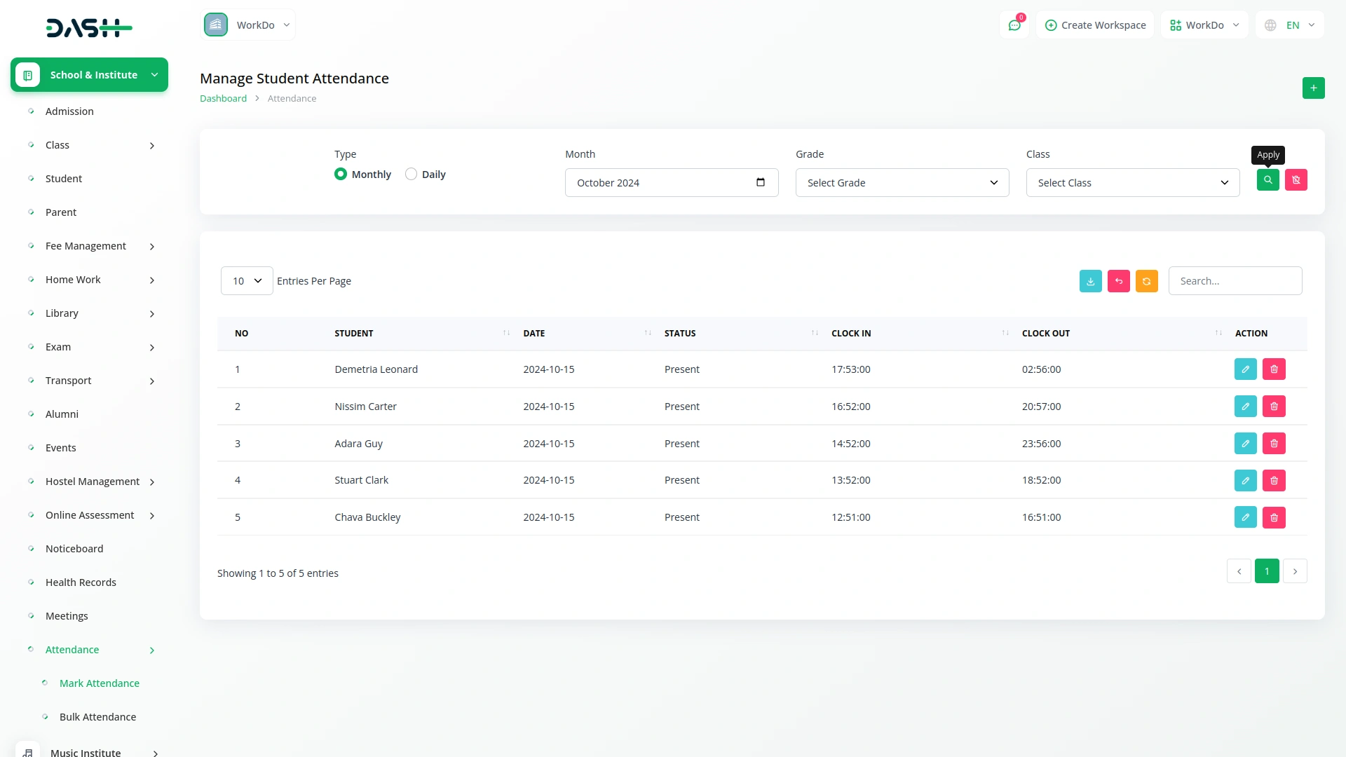This screenshot has height=757, width=1346.
Task: Open Bulk Attendance in the sidebar
Action: click(97, 717)
